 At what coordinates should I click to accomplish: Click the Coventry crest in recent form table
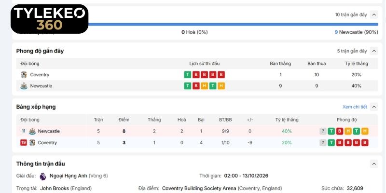(24, 75)
